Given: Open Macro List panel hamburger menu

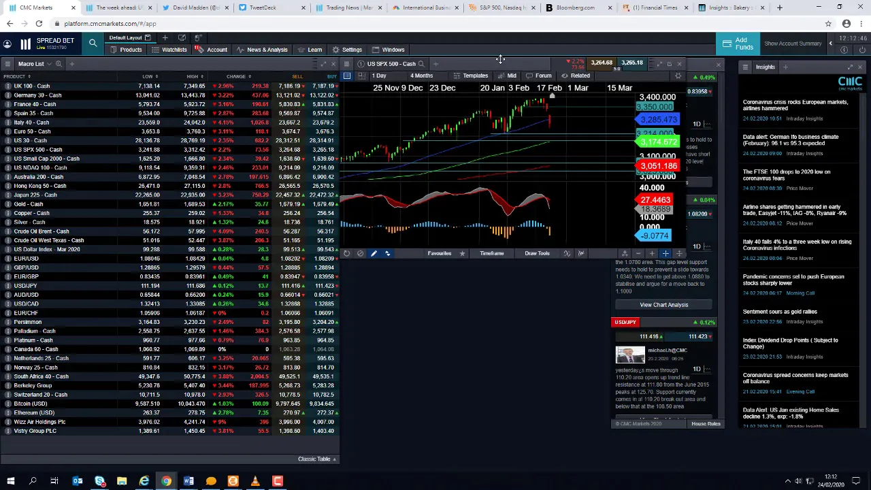Looking at the screenshot, I should pyautogui.click(x=7, y=64).
